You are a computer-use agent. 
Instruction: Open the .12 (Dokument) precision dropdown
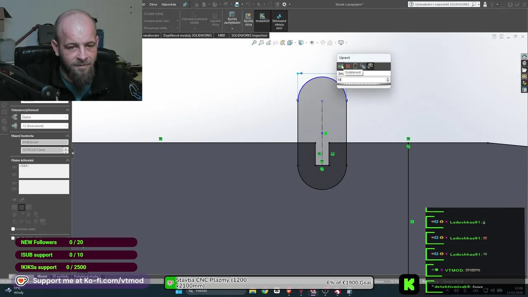(45, 126)
